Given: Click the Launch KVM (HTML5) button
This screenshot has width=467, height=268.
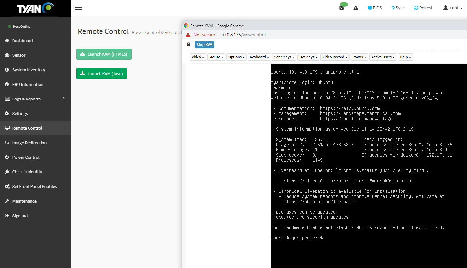Looking at the screenshot, I should (x=104, y=54).
